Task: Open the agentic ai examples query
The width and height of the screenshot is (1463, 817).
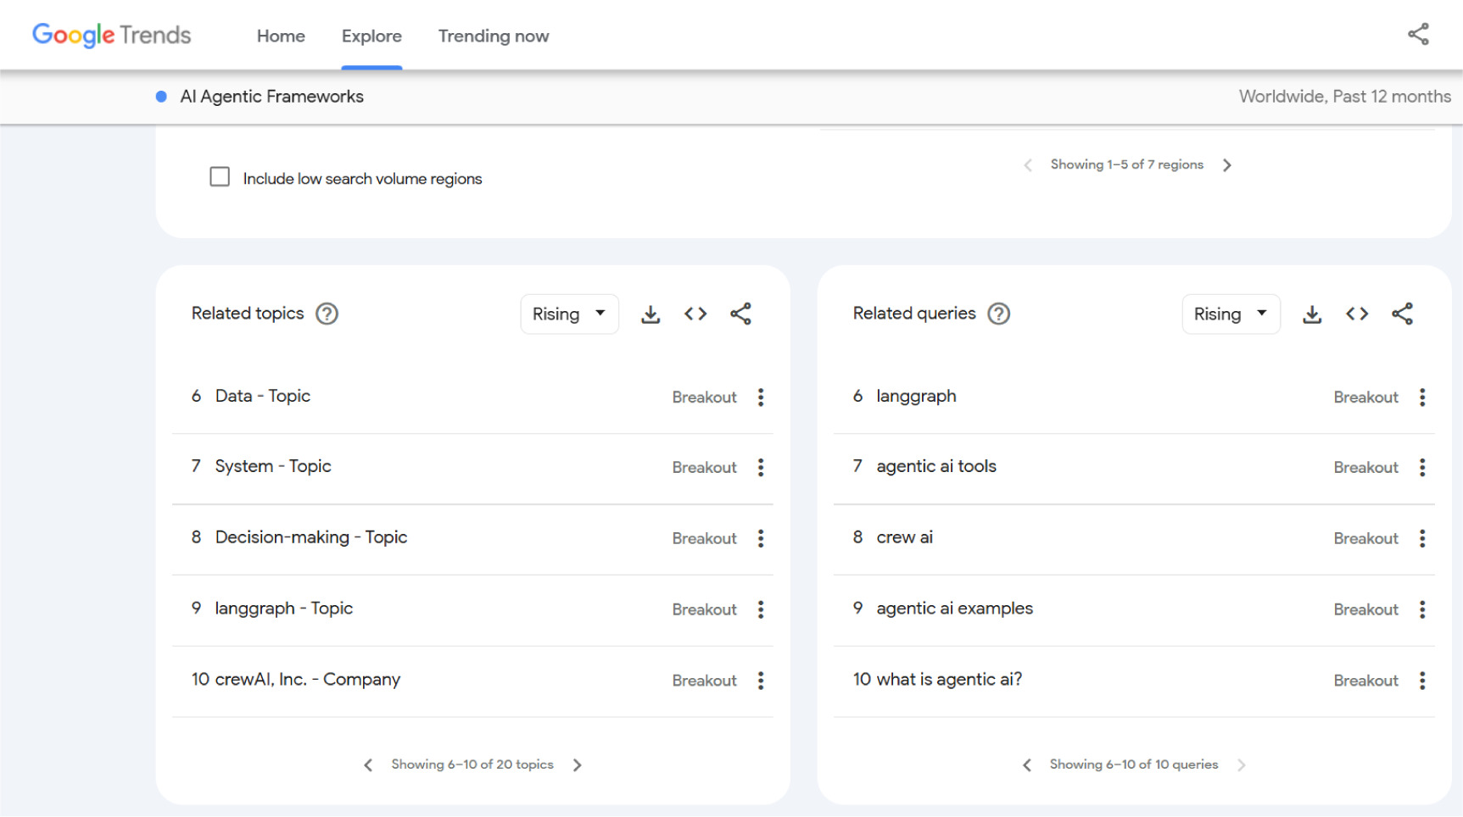Action: [955, 609]
